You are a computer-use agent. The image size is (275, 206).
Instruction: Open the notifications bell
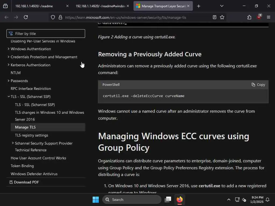coord(268,200)
